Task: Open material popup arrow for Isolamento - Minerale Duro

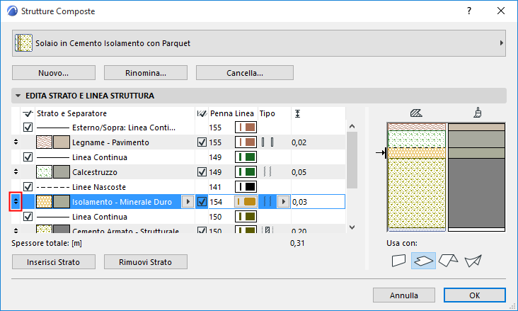Action: click(x=188, y=201)
